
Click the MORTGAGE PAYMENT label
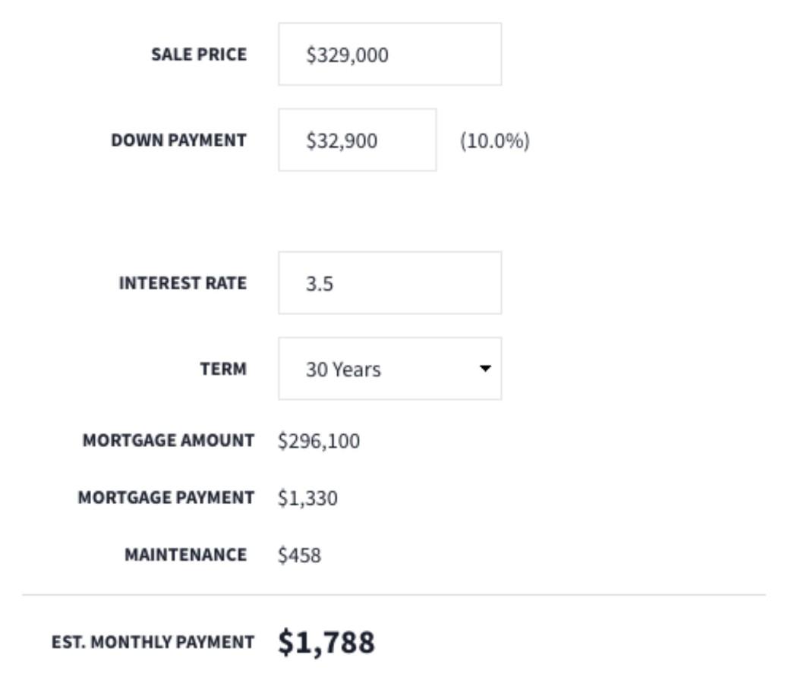(165, 498)
